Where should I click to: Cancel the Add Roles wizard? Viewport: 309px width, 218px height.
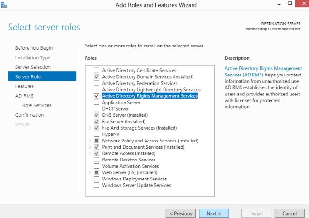coord(286,213)
